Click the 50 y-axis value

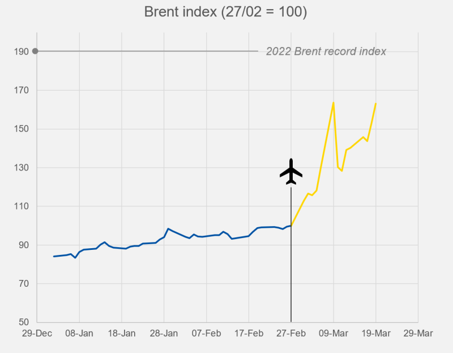point(23,322)
